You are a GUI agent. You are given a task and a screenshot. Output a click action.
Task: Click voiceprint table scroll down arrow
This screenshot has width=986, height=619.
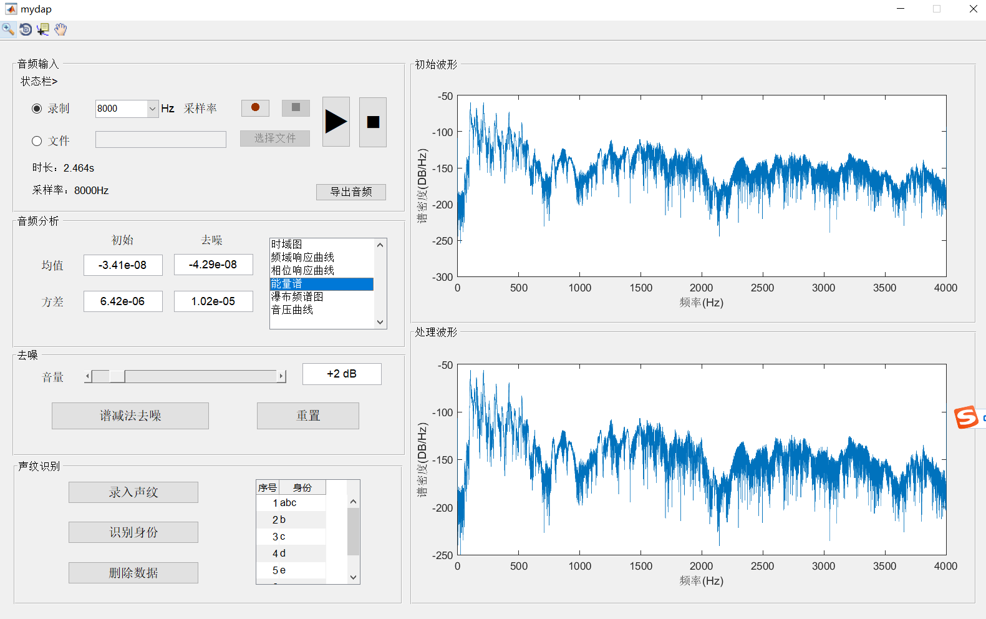point(353,577)
